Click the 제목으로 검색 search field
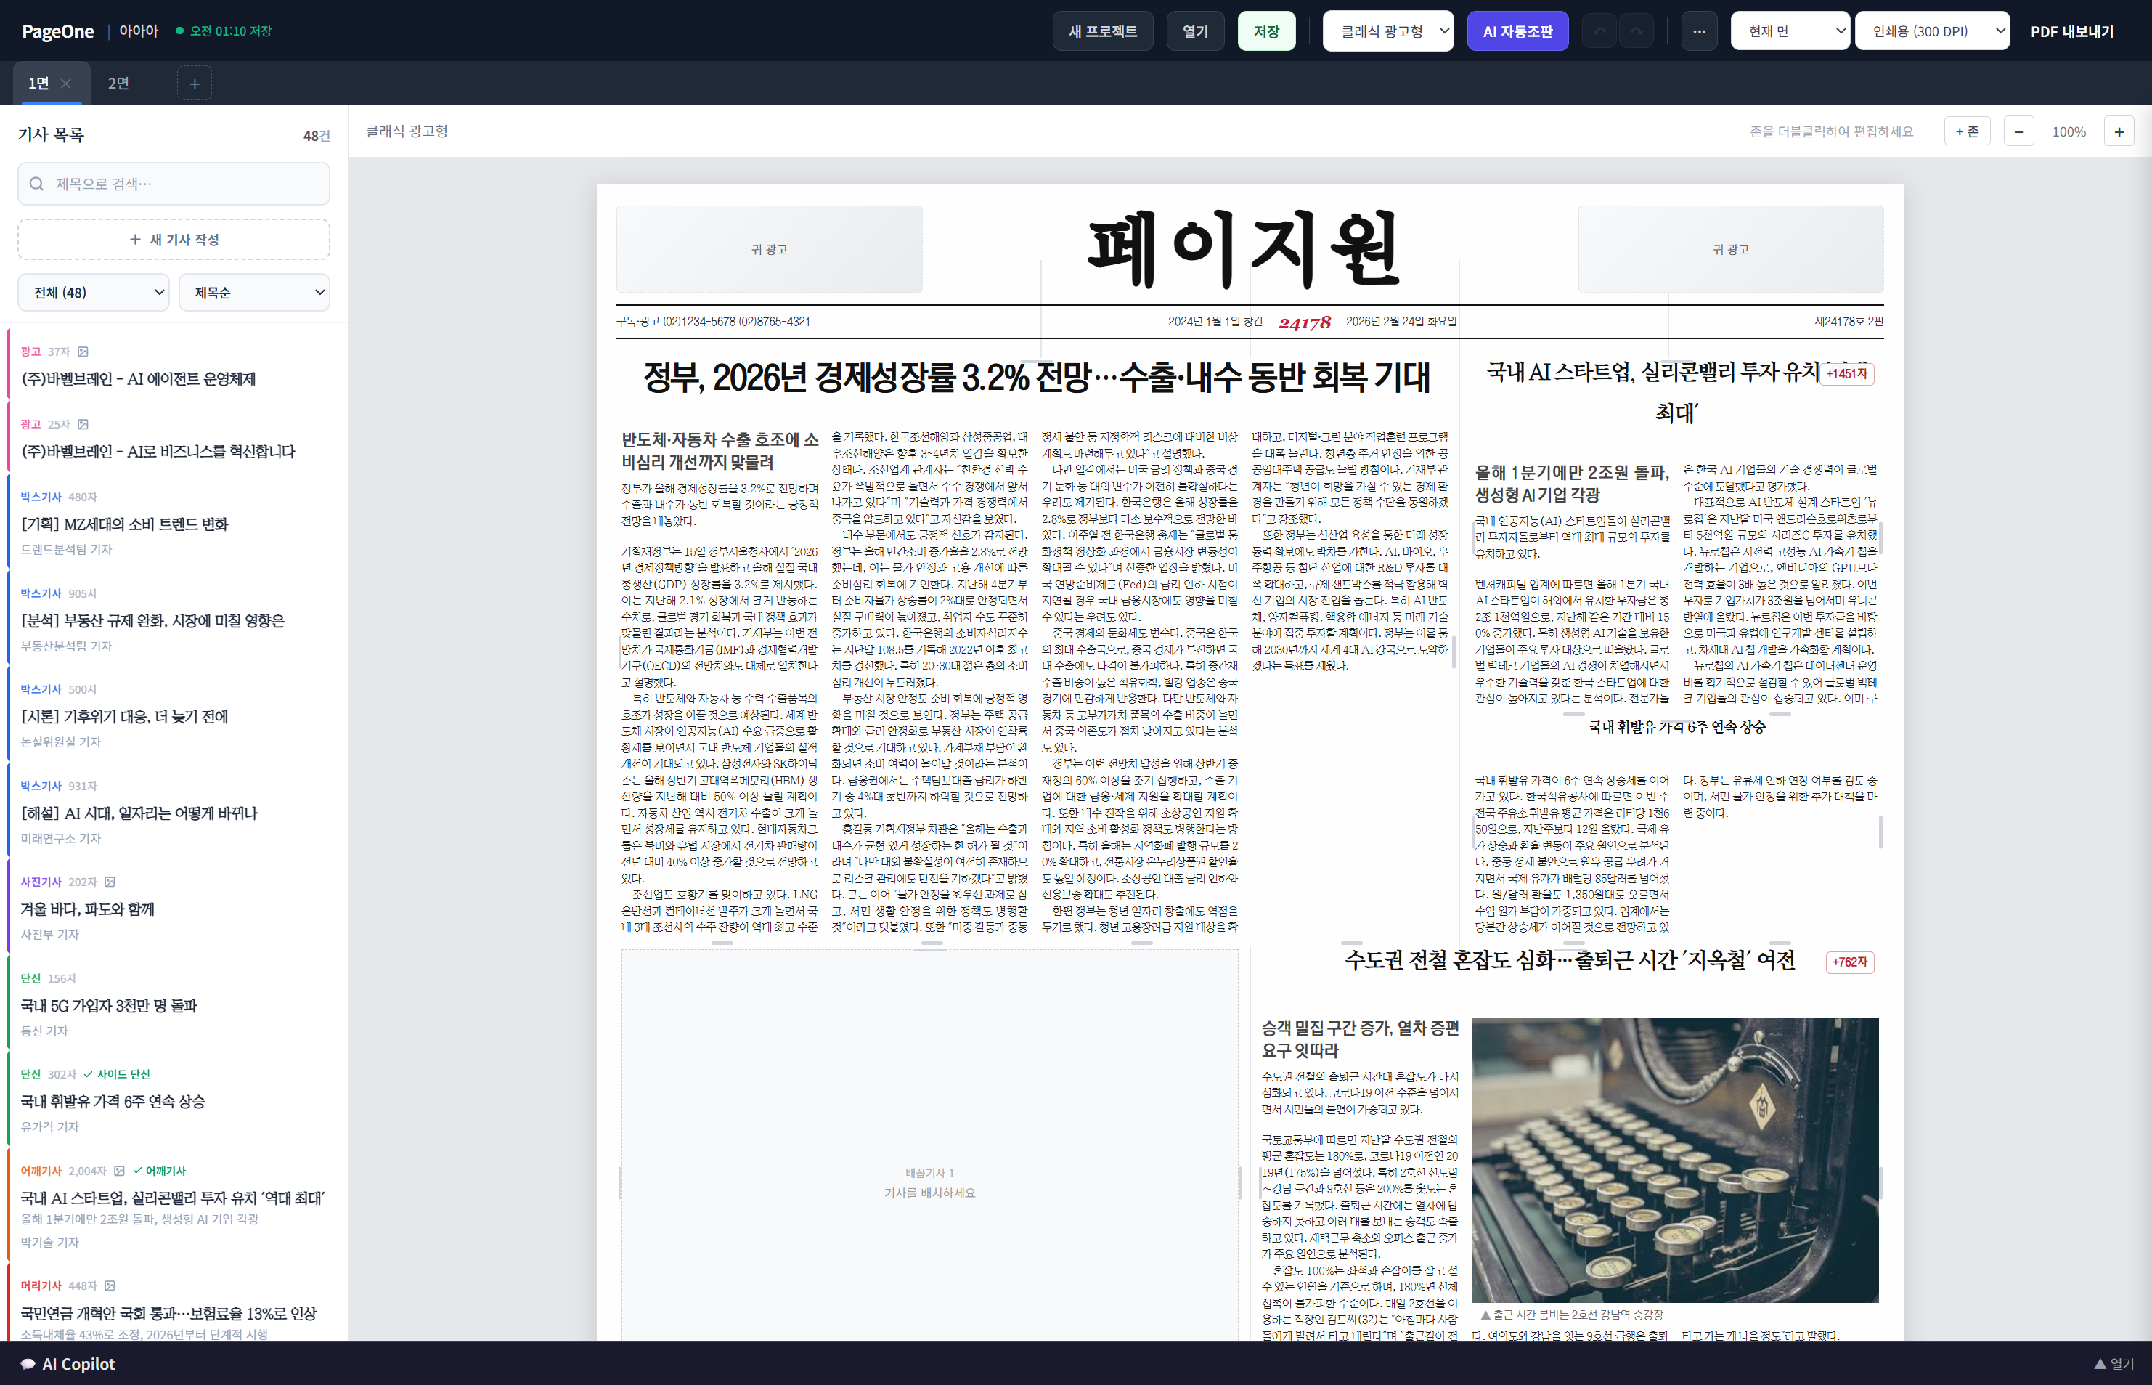Screen dimensions: 2152x1385 pyautogui.click(x=174, y=184)
